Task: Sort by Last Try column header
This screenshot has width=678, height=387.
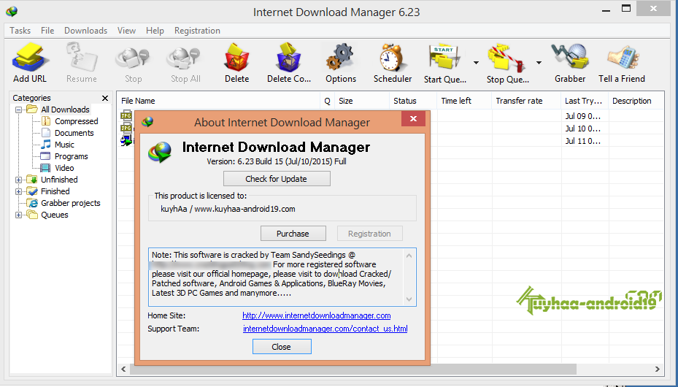Action: point(585,101)
